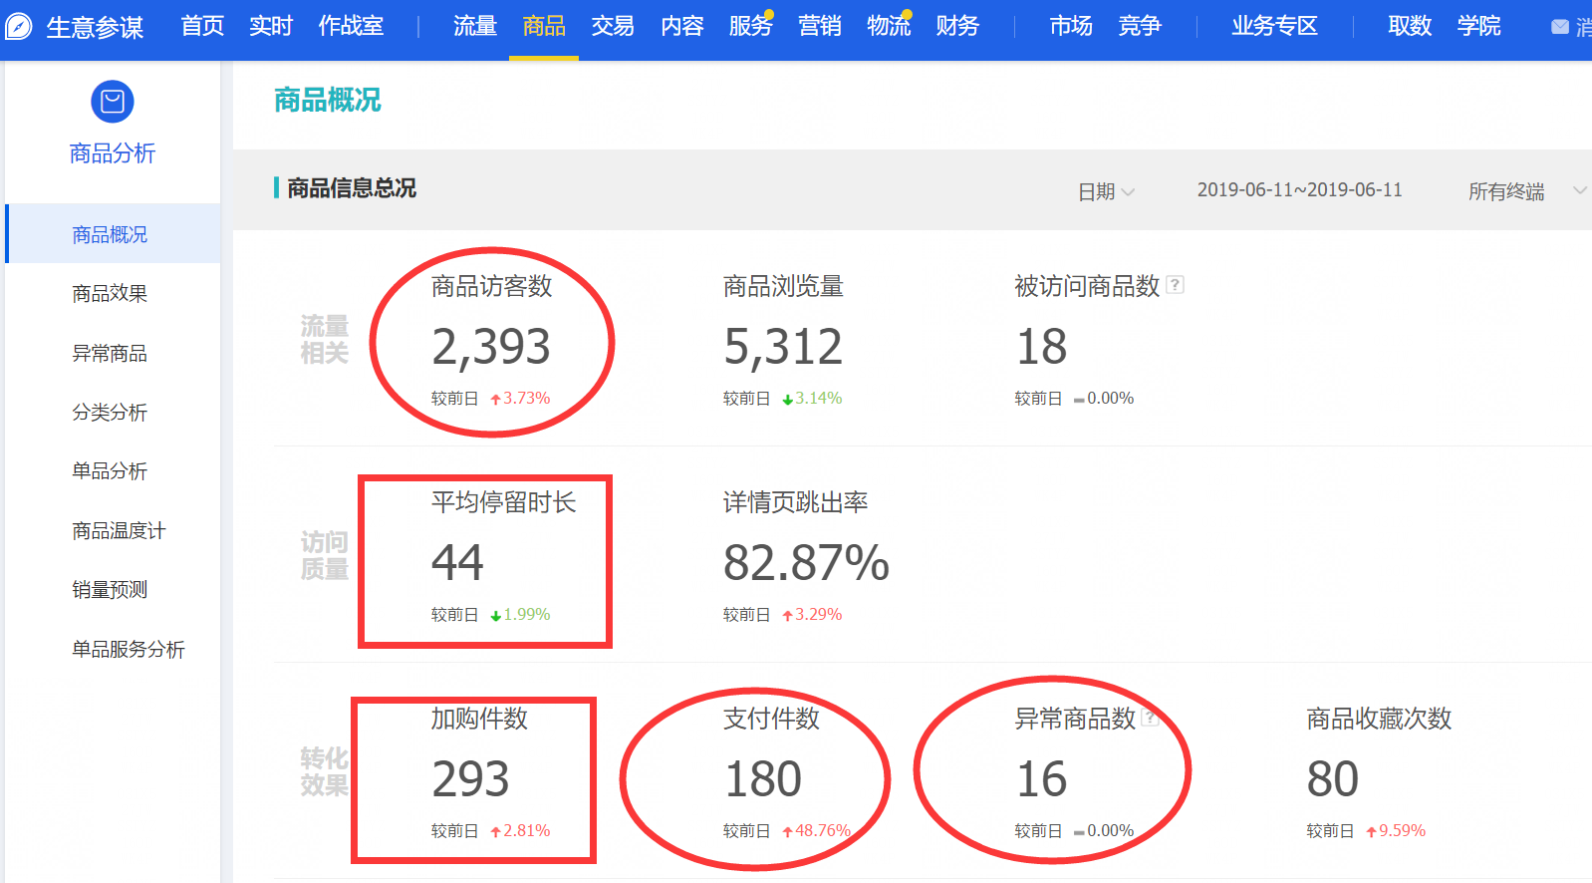The width and height of the screenshot is (1592, 883).
Task: Open the 交易 top navigation tab
Action: (x=613, y=26)
